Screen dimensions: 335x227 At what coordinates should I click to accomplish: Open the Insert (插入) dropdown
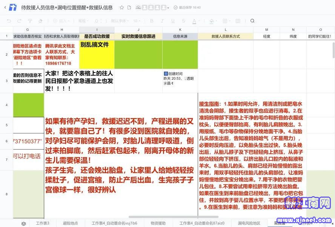pos(61,21)
